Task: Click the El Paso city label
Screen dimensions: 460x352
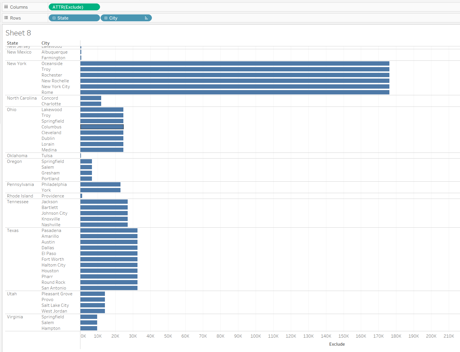Action: 49,254
